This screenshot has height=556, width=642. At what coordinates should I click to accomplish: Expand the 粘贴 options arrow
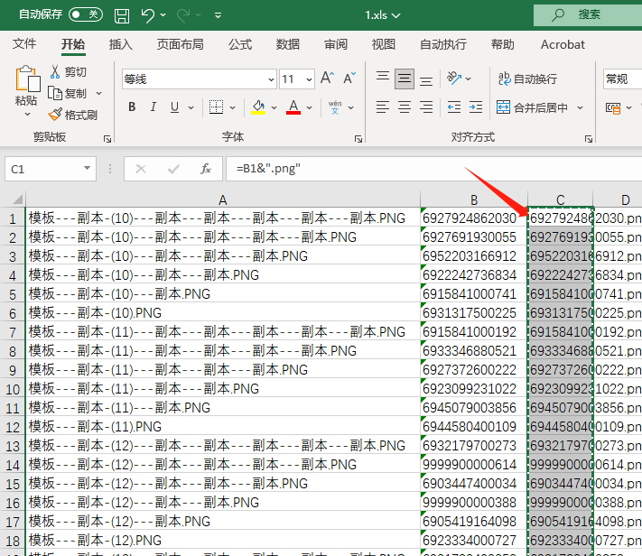(x=27, y=115)
